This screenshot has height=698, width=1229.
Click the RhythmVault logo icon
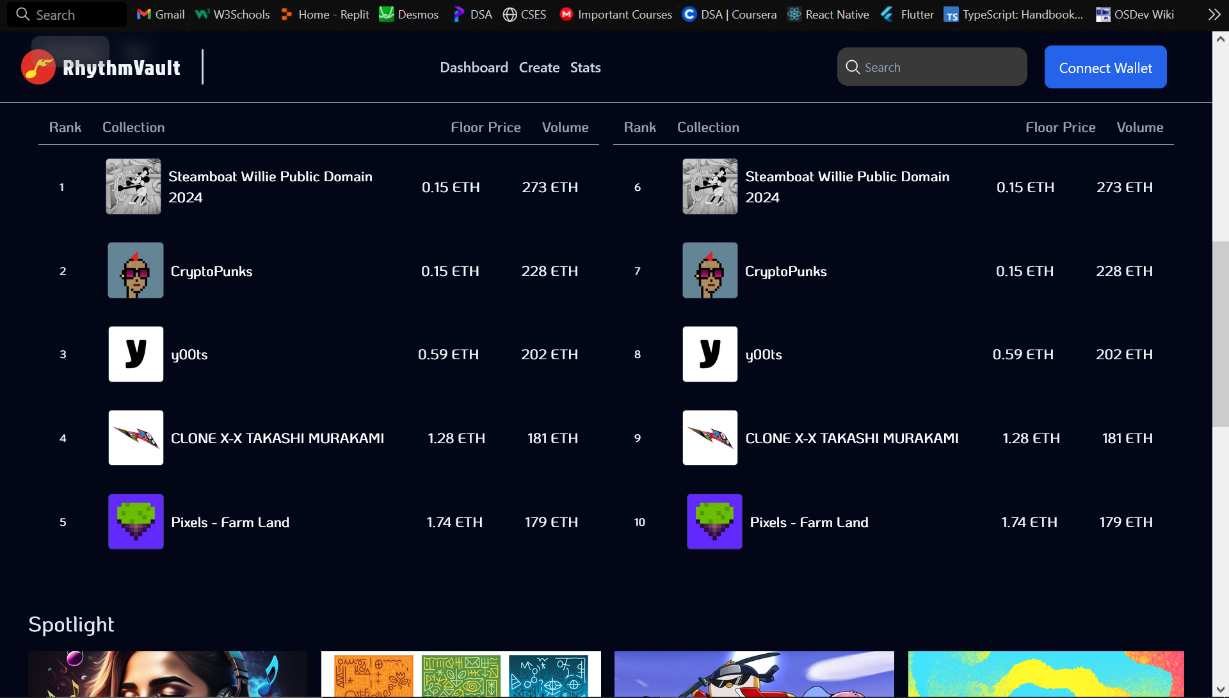click(38, 67)
